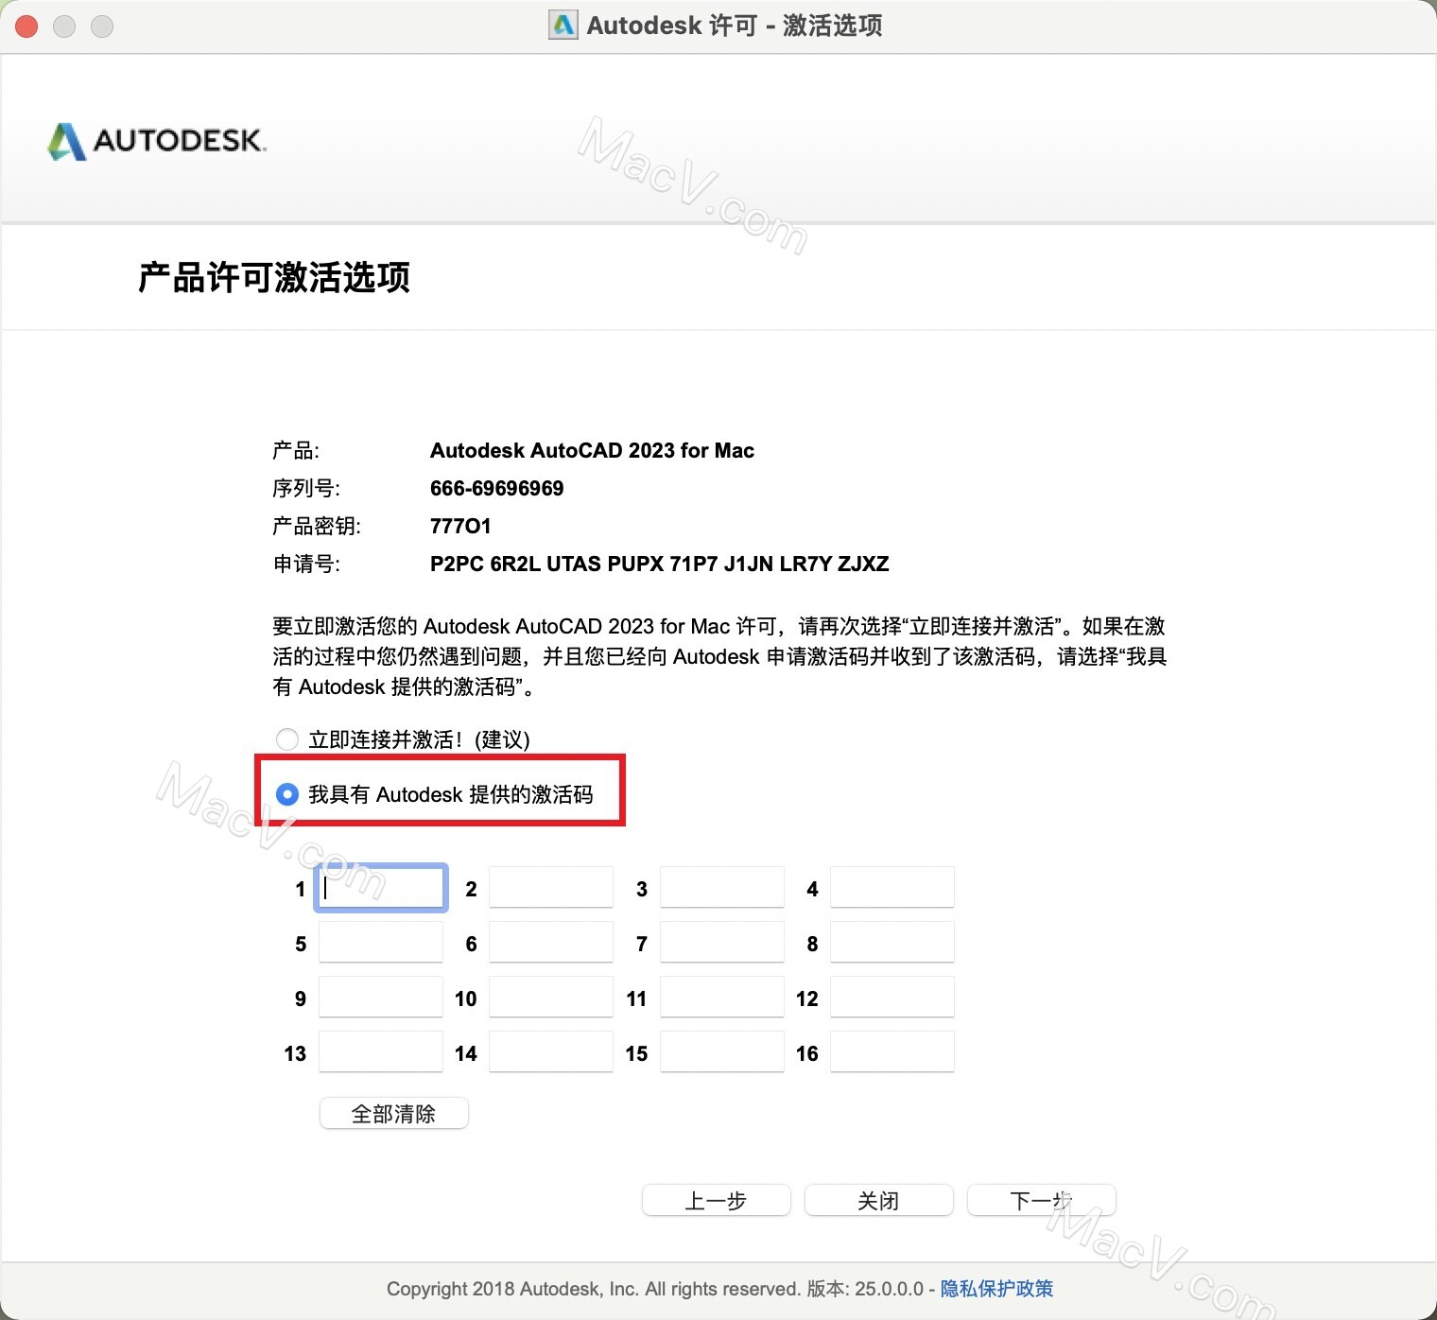1437x1320 pixels.
Task: Click activation code field 4
Action: (892, 888)
